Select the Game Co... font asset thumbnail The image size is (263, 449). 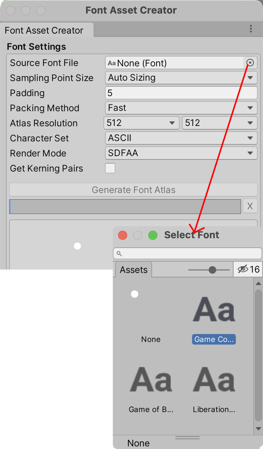pyautogui.click(x=214, y=310)
